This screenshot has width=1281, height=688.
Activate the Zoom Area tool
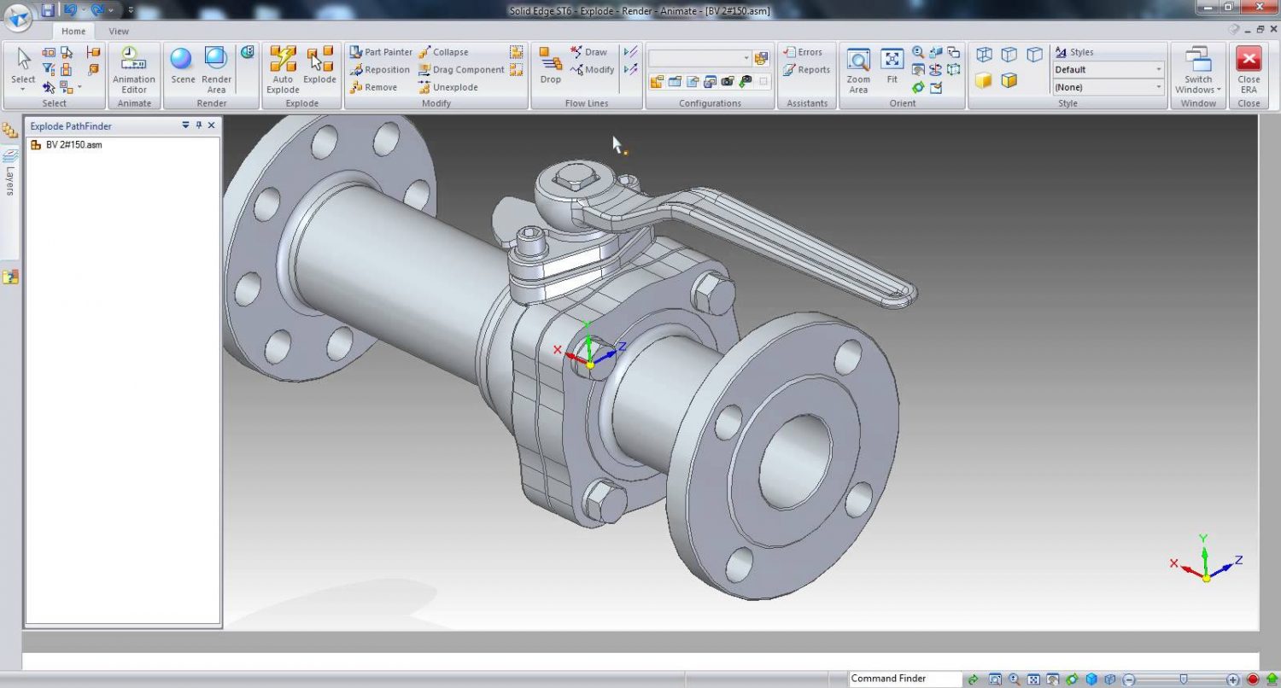[x=858, y=70]
